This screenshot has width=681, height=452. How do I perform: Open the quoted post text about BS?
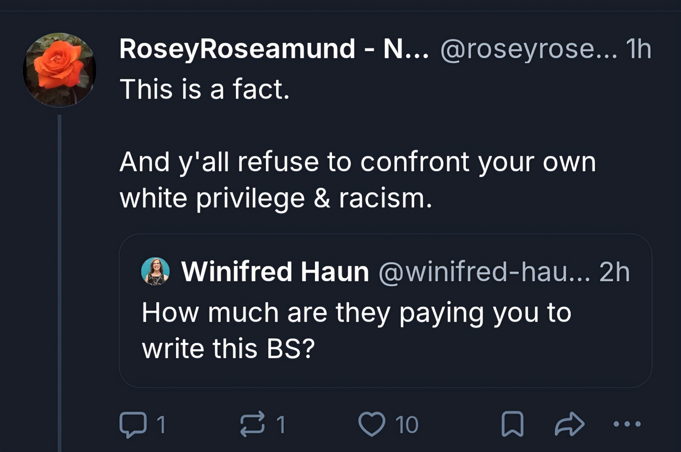(356, 330)
